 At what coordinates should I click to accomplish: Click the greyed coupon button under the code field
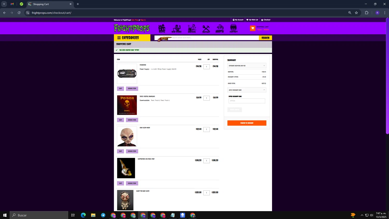(234, 110)
